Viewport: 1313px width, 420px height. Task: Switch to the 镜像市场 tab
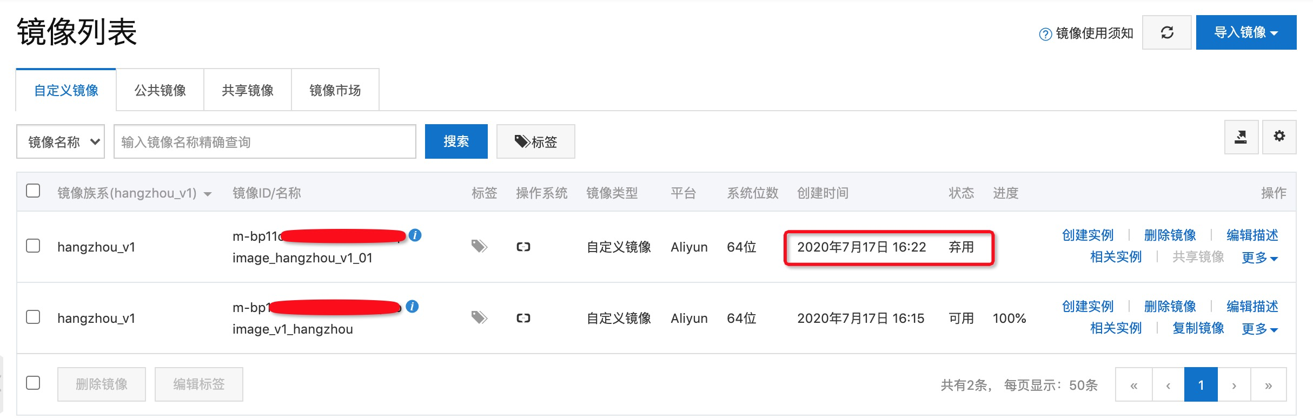tap(335, 90)
